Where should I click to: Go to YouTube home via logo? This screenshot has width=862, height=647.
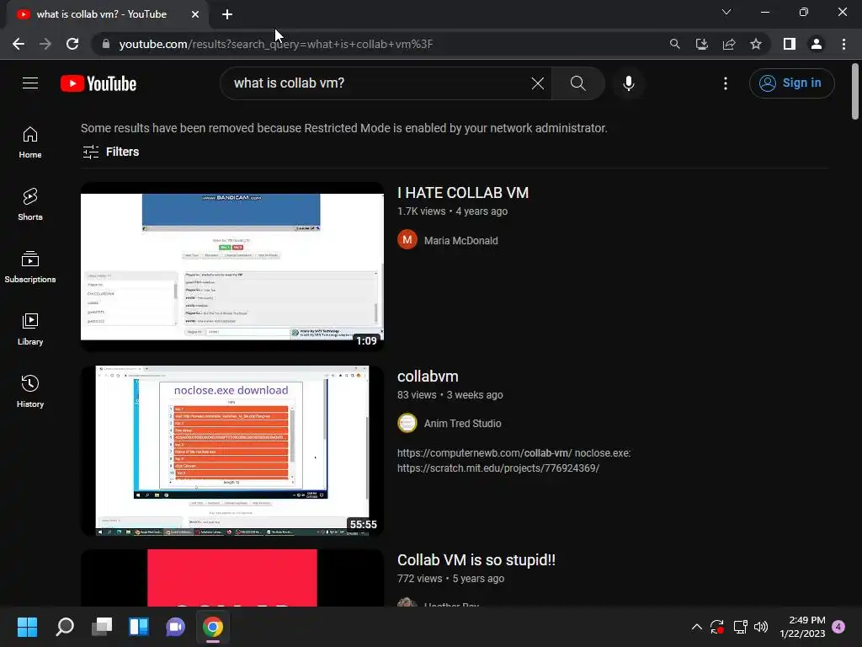coord(98,83)
